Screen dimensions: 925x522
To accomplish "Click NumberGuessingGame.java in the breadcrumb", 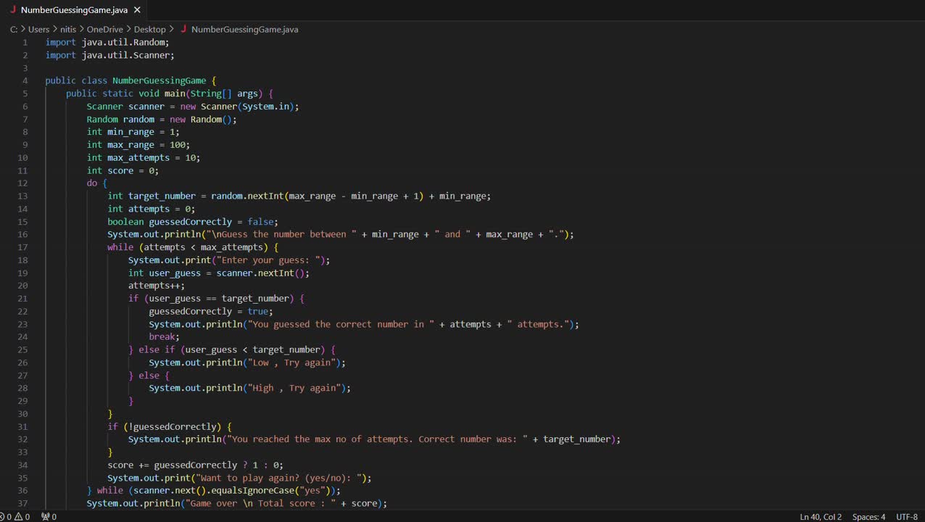I will pos(244,29).
